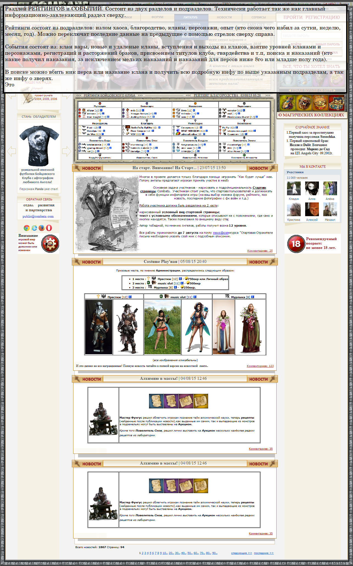Click the СТАНЬ ОБЛАДАТЕЛЕМ header
Image resolution: width=353 pixels, height=566 pixels.
click(x=39, y=117)
